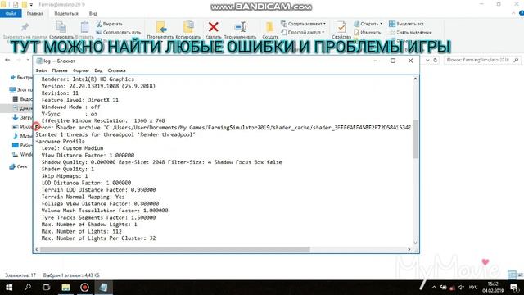
Task: Minimize the log Notepad window
Action: click(x=376, y=61)
